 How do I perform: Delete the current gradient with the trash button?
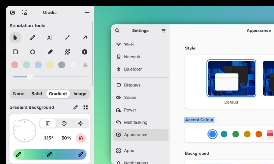coord(81,138)
